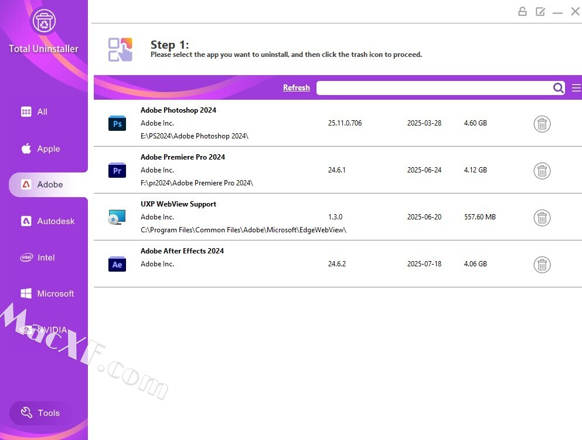Click install date 2025-06-24
This screenshot has height=440, width=582.
424,170
